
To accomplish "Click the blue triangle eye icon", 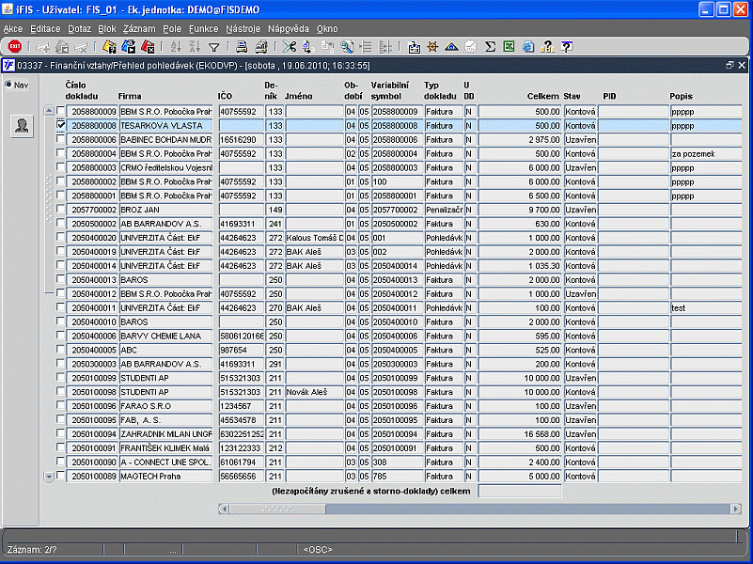I will coord(451,47).
